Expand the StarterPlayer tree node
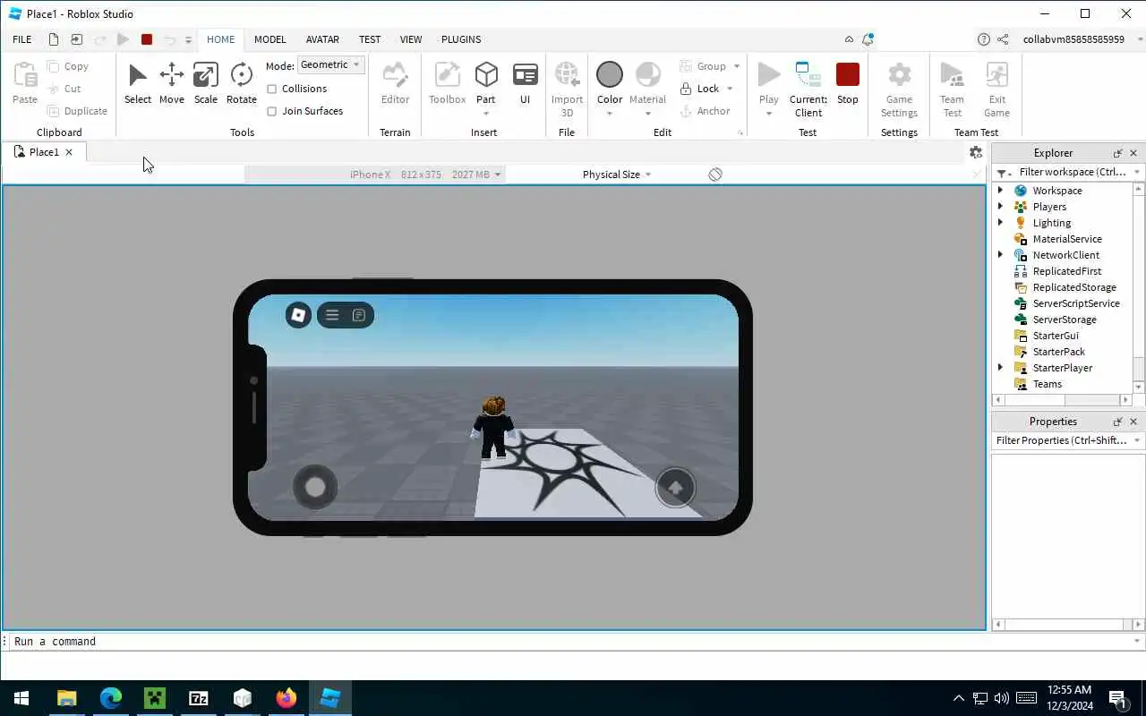The image size is (1146, 716). coord(1001,368)
